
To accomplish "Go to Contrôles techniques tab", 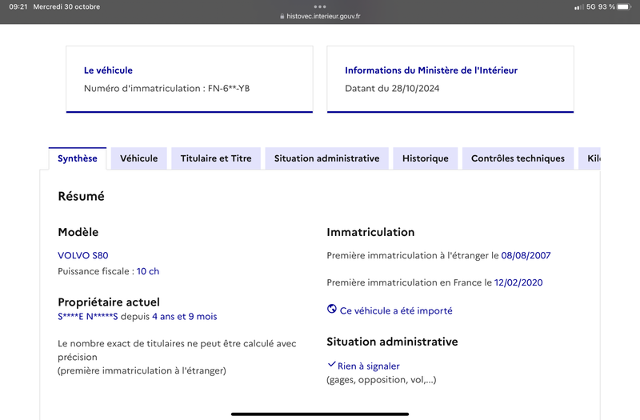I will coord(518,158).
